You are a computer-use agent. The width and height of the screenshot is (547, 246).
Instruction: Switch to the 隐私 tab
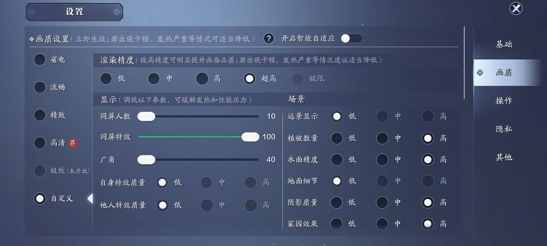click(x=504, y=129)
